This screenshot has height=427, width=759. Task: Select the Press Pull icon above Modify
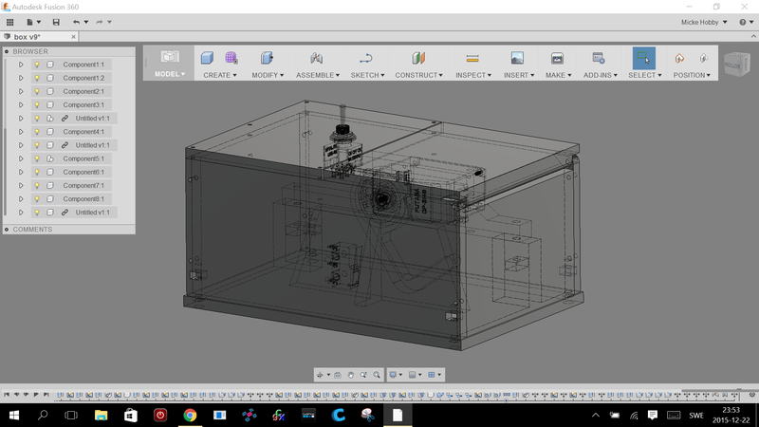click(268, 58)
